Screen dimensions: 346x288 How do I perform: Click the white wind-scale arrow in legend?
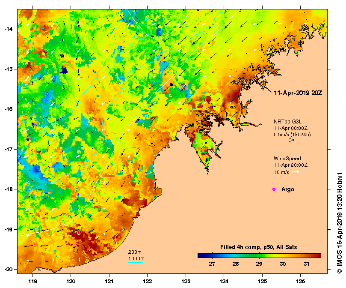click(x=296, y=172)
